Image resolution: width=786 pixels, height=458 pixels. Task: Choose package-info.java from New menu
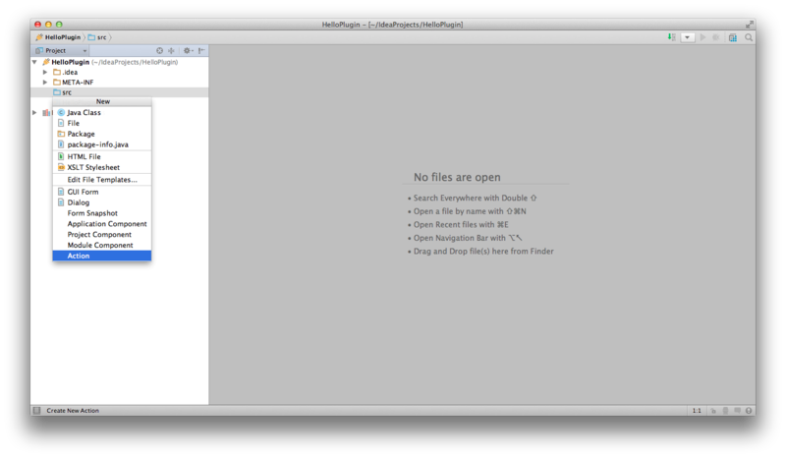(x=102, y=144)
